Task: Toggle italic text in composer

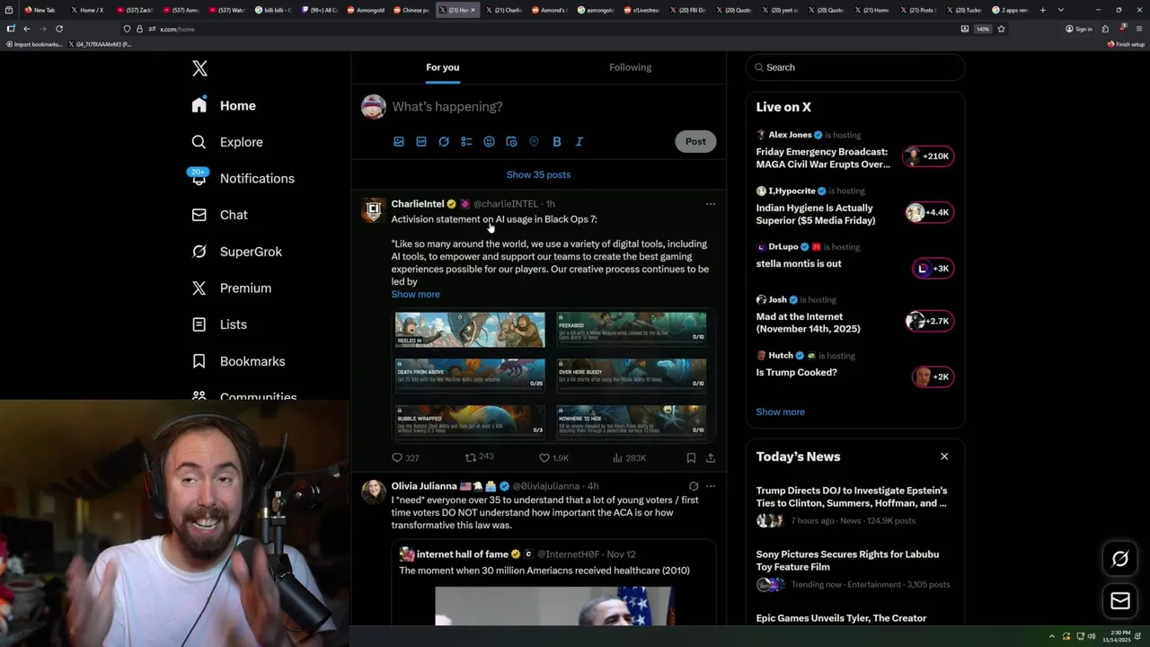Action: click(579, 141)
